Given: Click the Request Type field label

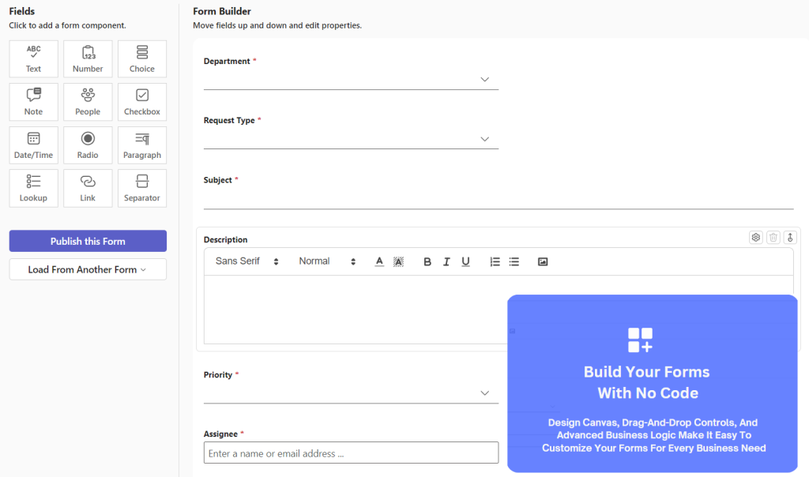Looking at the screenshot, I should (229, 120).
